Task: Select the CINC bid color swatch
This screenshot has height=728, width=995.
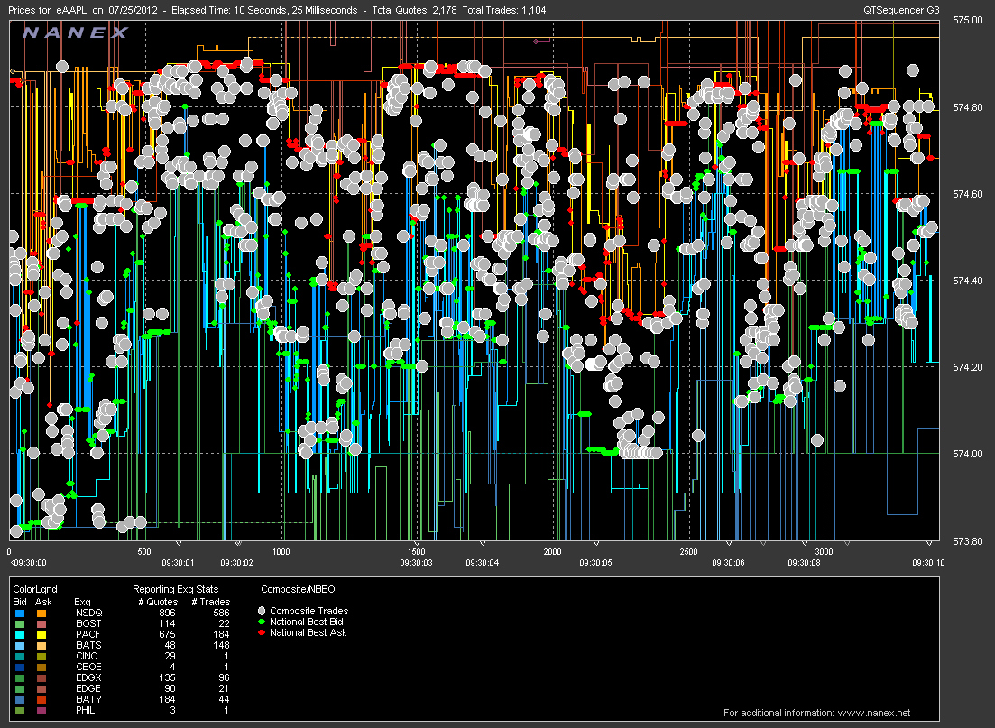Action: tap(20, 656)
